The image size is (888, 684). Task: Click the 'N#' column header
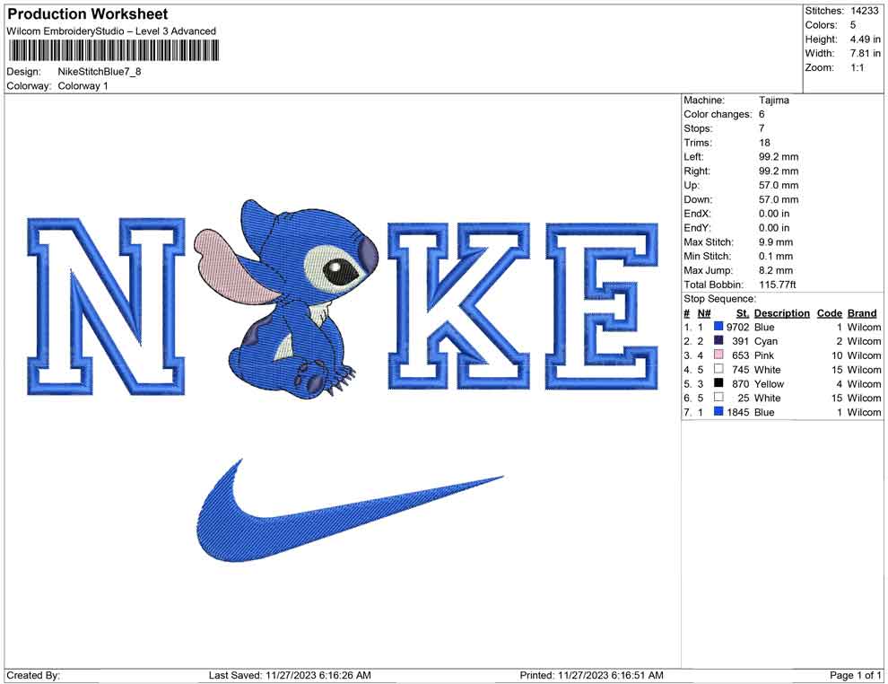tap(704, 312)
